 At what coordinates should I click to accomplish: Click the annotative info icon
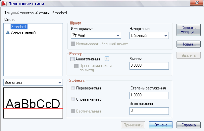click(107, 59)
